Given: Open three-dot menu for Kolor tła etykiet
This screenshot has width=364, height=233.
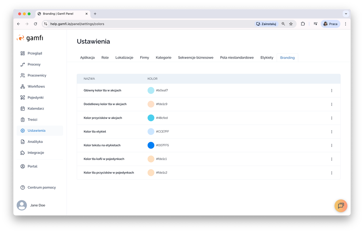Looking at the screenshot, I should pos(332,132).
